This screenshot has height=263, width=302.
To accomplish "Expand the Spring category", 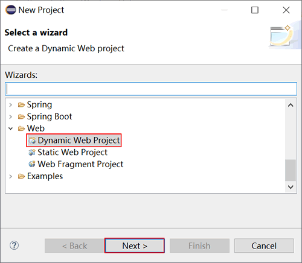I will (x=11, y=105).
